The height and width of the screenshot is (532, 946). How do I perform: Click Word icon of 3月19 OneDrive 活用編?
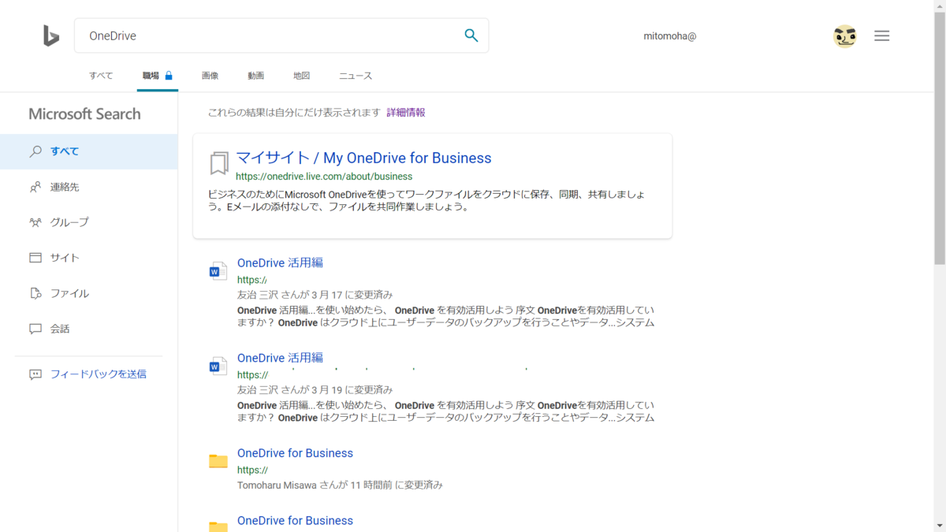coord(218,366)
